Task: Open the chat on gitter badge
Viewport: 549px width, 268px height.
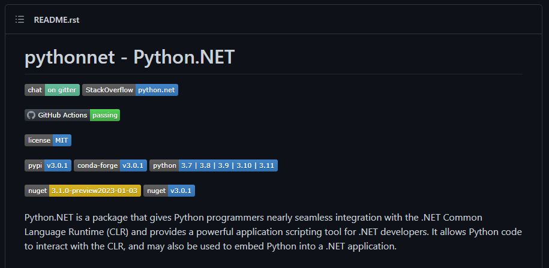Action: click(x=52, y=90)
